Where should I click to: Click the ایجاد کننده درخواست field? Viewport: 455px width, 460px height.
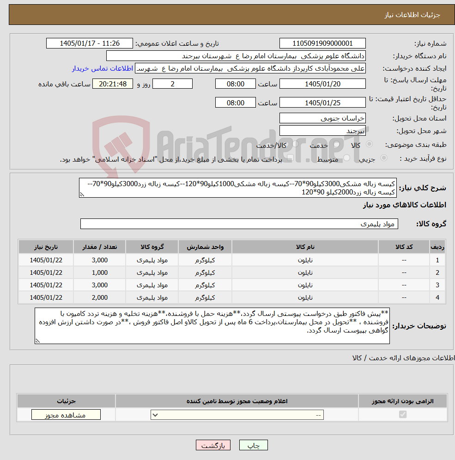250,68
